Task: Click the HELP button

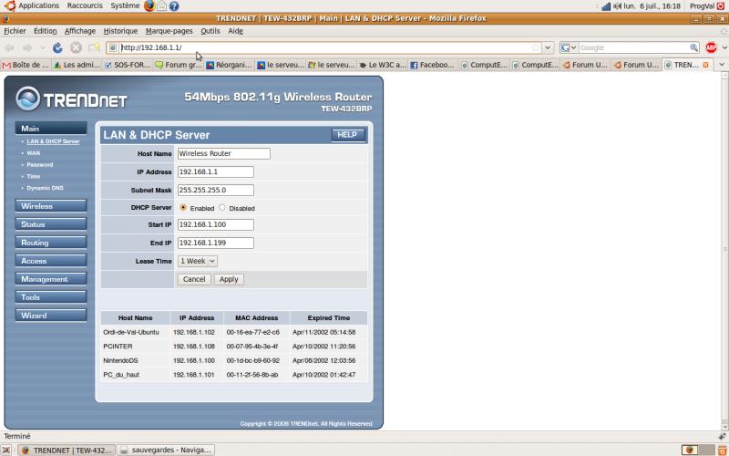Action: (x=347, y=135)
